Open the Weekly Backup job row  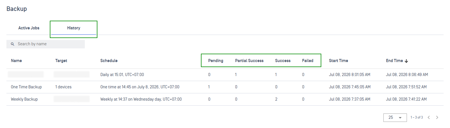coord(225,99)
